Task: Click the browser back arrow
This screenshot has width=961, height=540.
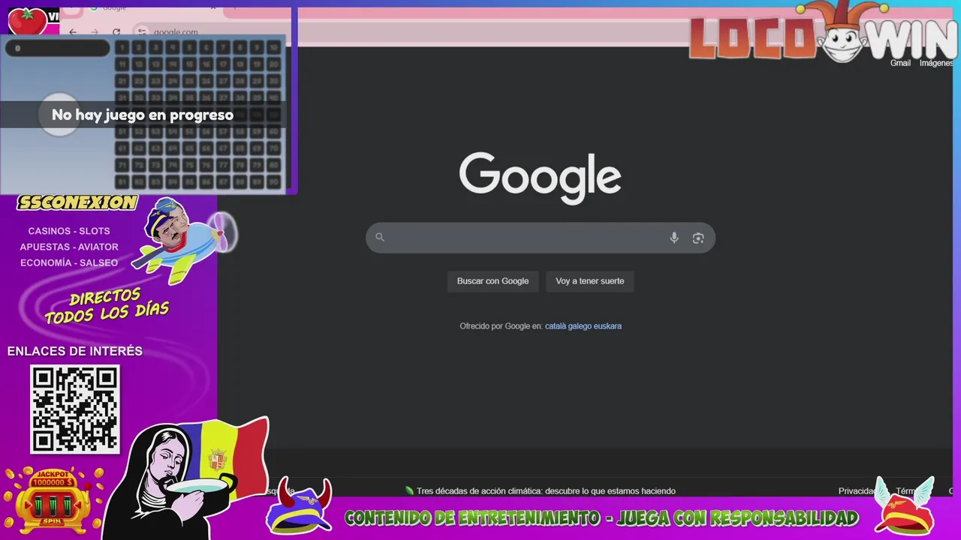Action: pos(73,32)
